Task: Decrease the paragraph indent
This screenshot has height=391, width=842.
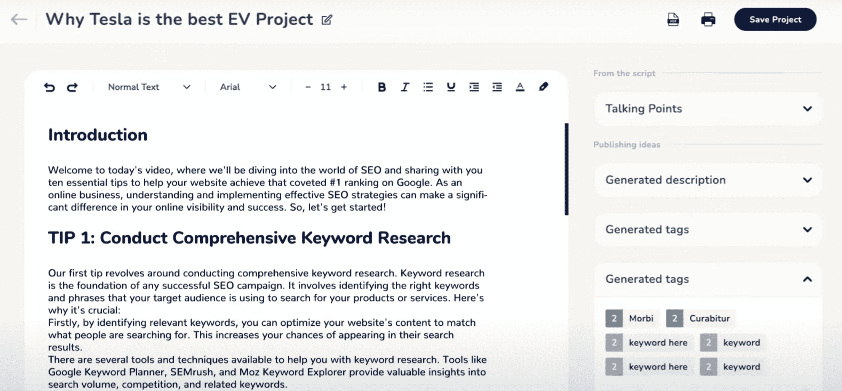Action: point(497,87)
